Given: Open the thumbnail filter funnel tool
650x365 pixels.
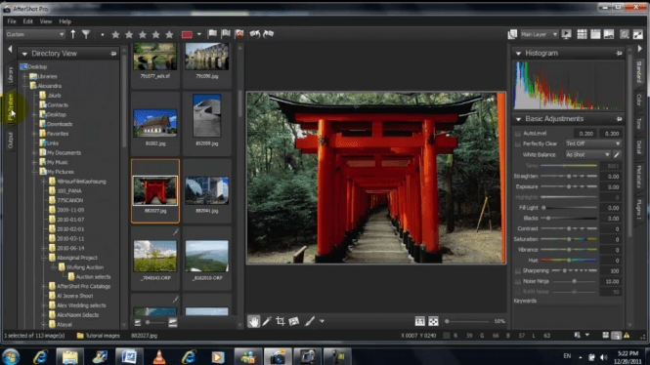Looking at the screenshot, I should click(x=86, y=34).
